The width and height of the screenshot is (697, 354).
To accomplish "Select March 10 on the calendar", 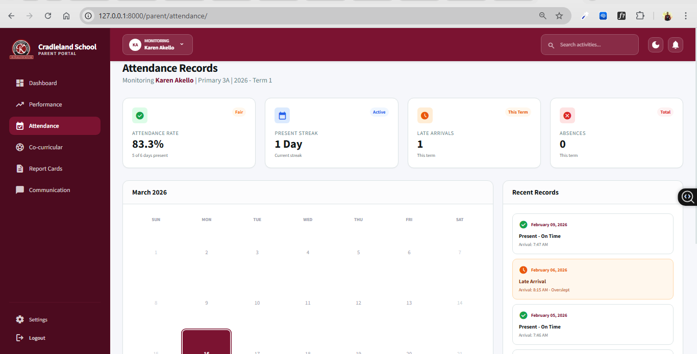I will [x=257, y=303].
